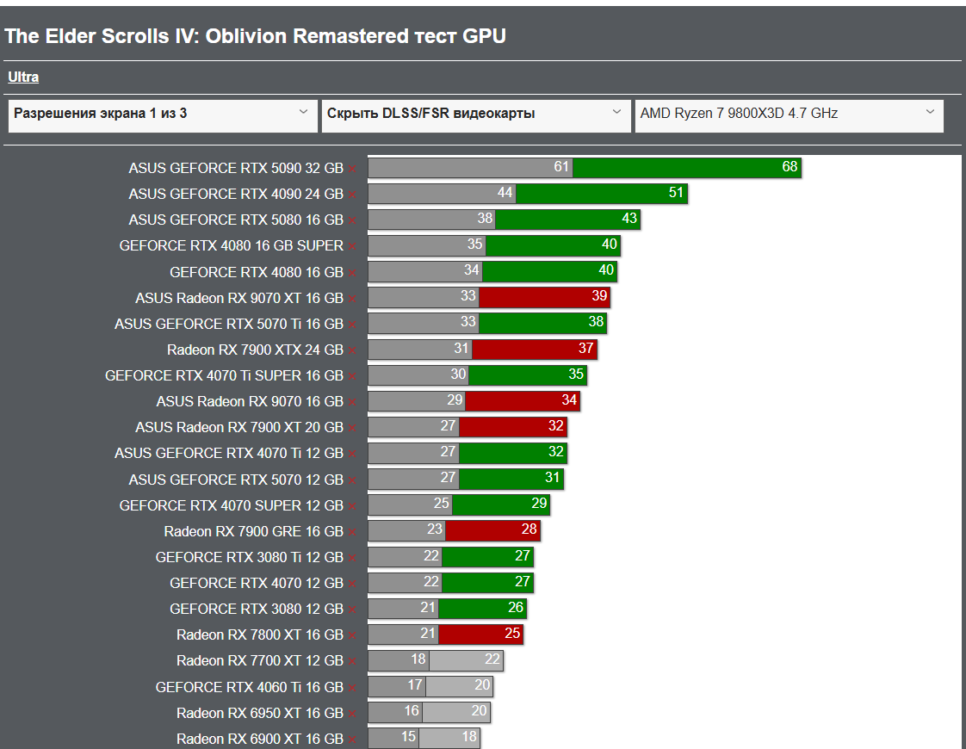Click the value 28 on the RX 7900 GRE bar
The height and width of the screenshot is (749, 966).
[x=529, y=529]
